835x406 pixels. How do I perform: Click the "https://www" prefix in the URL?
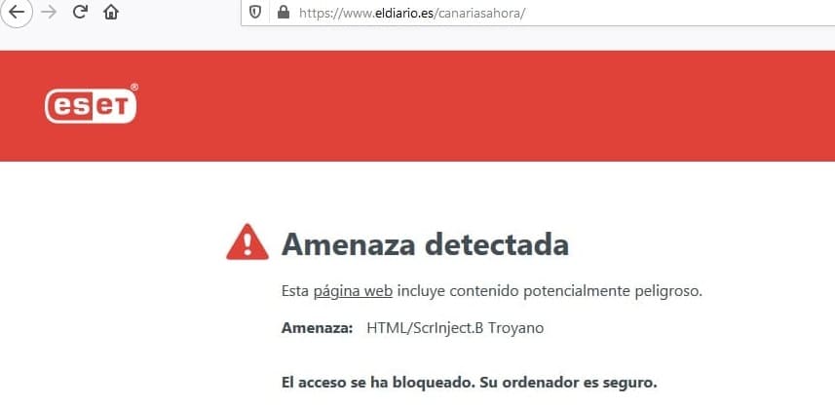point(335,13)
